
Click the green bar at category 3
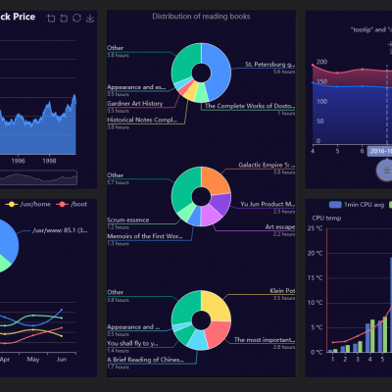click(360, 347)
